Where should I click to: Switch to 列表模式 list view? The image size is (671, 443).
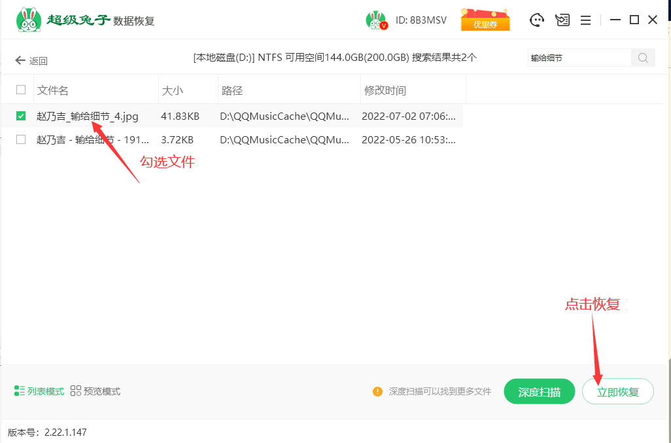coord(39,391)
